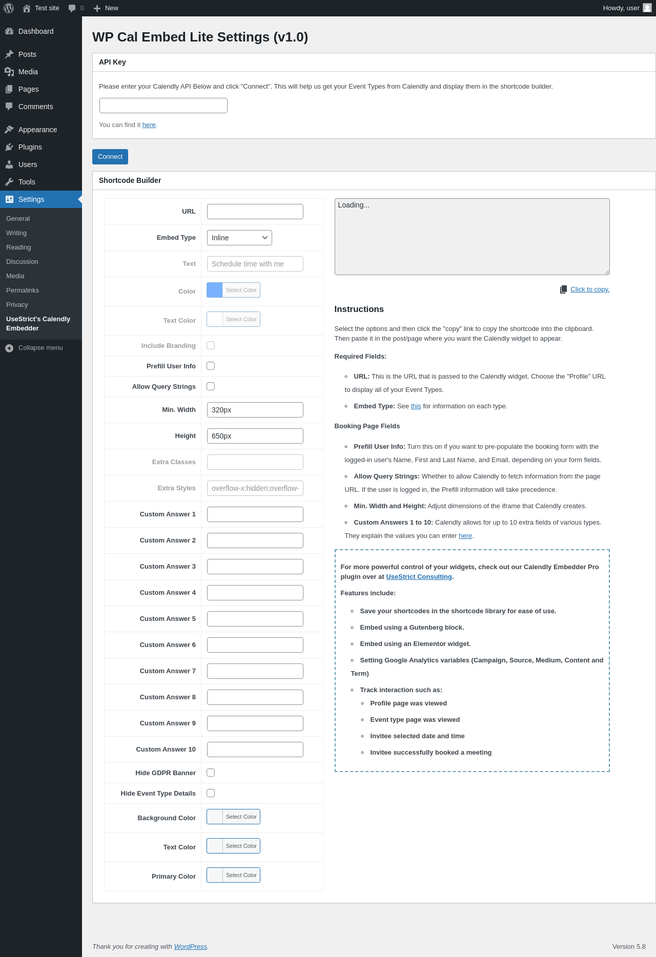Viewport: 656px width, 957px height.
Task: Focus the shortcode output textarea
Action: point(472,237)
